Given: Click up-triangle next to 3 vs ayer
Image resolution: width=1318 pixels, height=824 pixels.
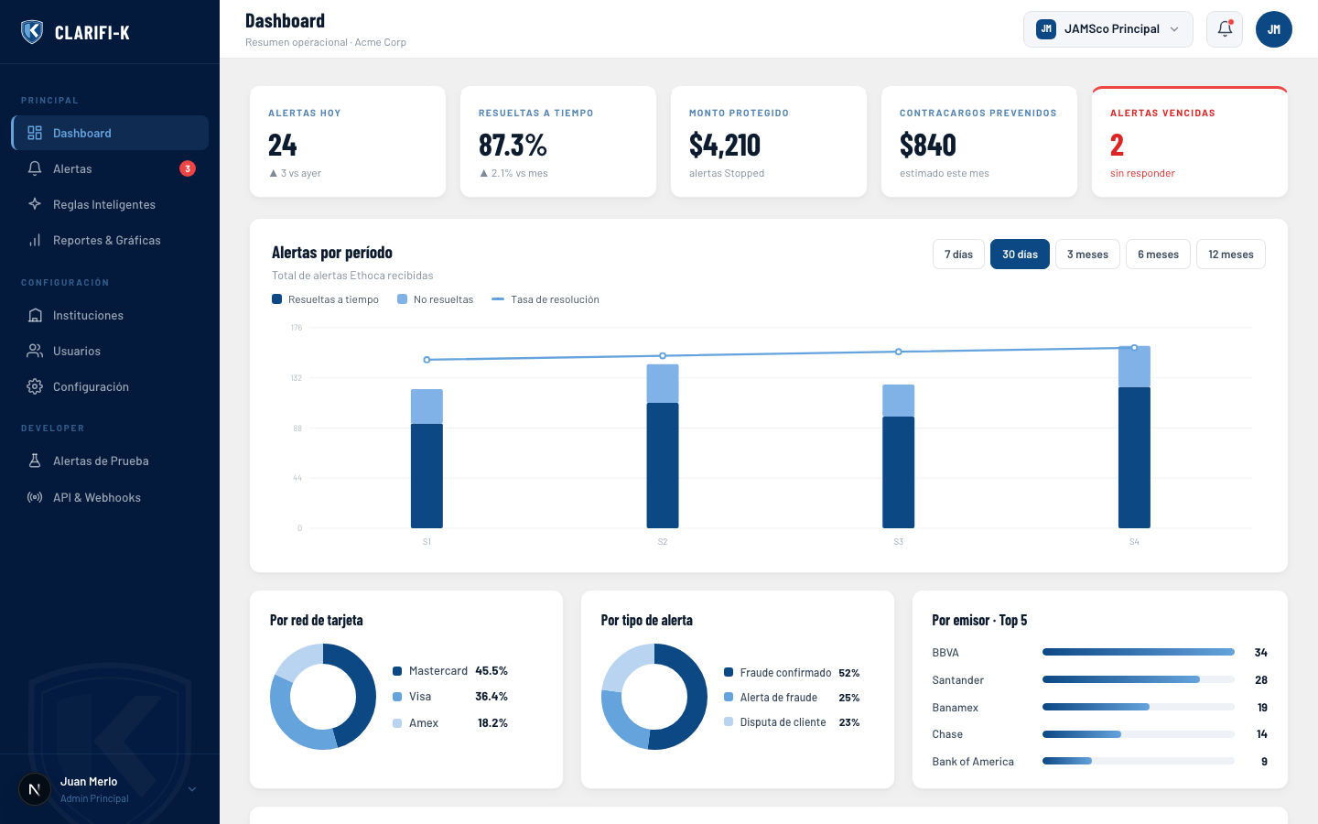Looking at the screenshot, I should pos(273,173).
